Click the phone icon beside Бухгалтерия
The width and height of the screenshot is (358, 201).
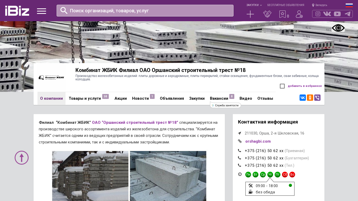coord(240,158)
